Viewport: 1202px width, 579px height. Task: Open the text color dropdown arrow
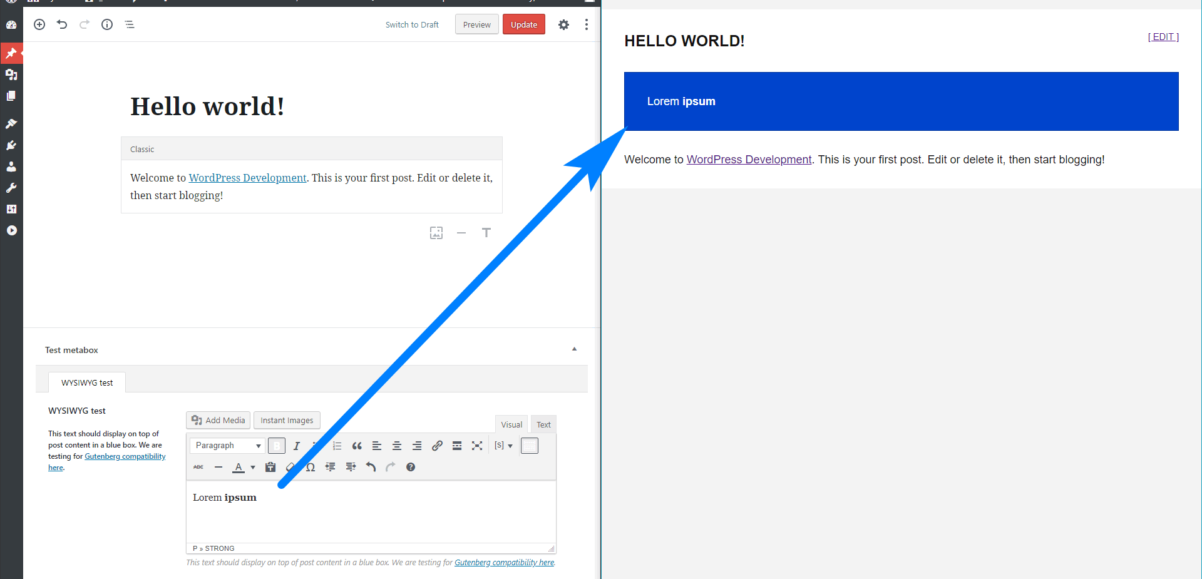(x=253, y=467)
